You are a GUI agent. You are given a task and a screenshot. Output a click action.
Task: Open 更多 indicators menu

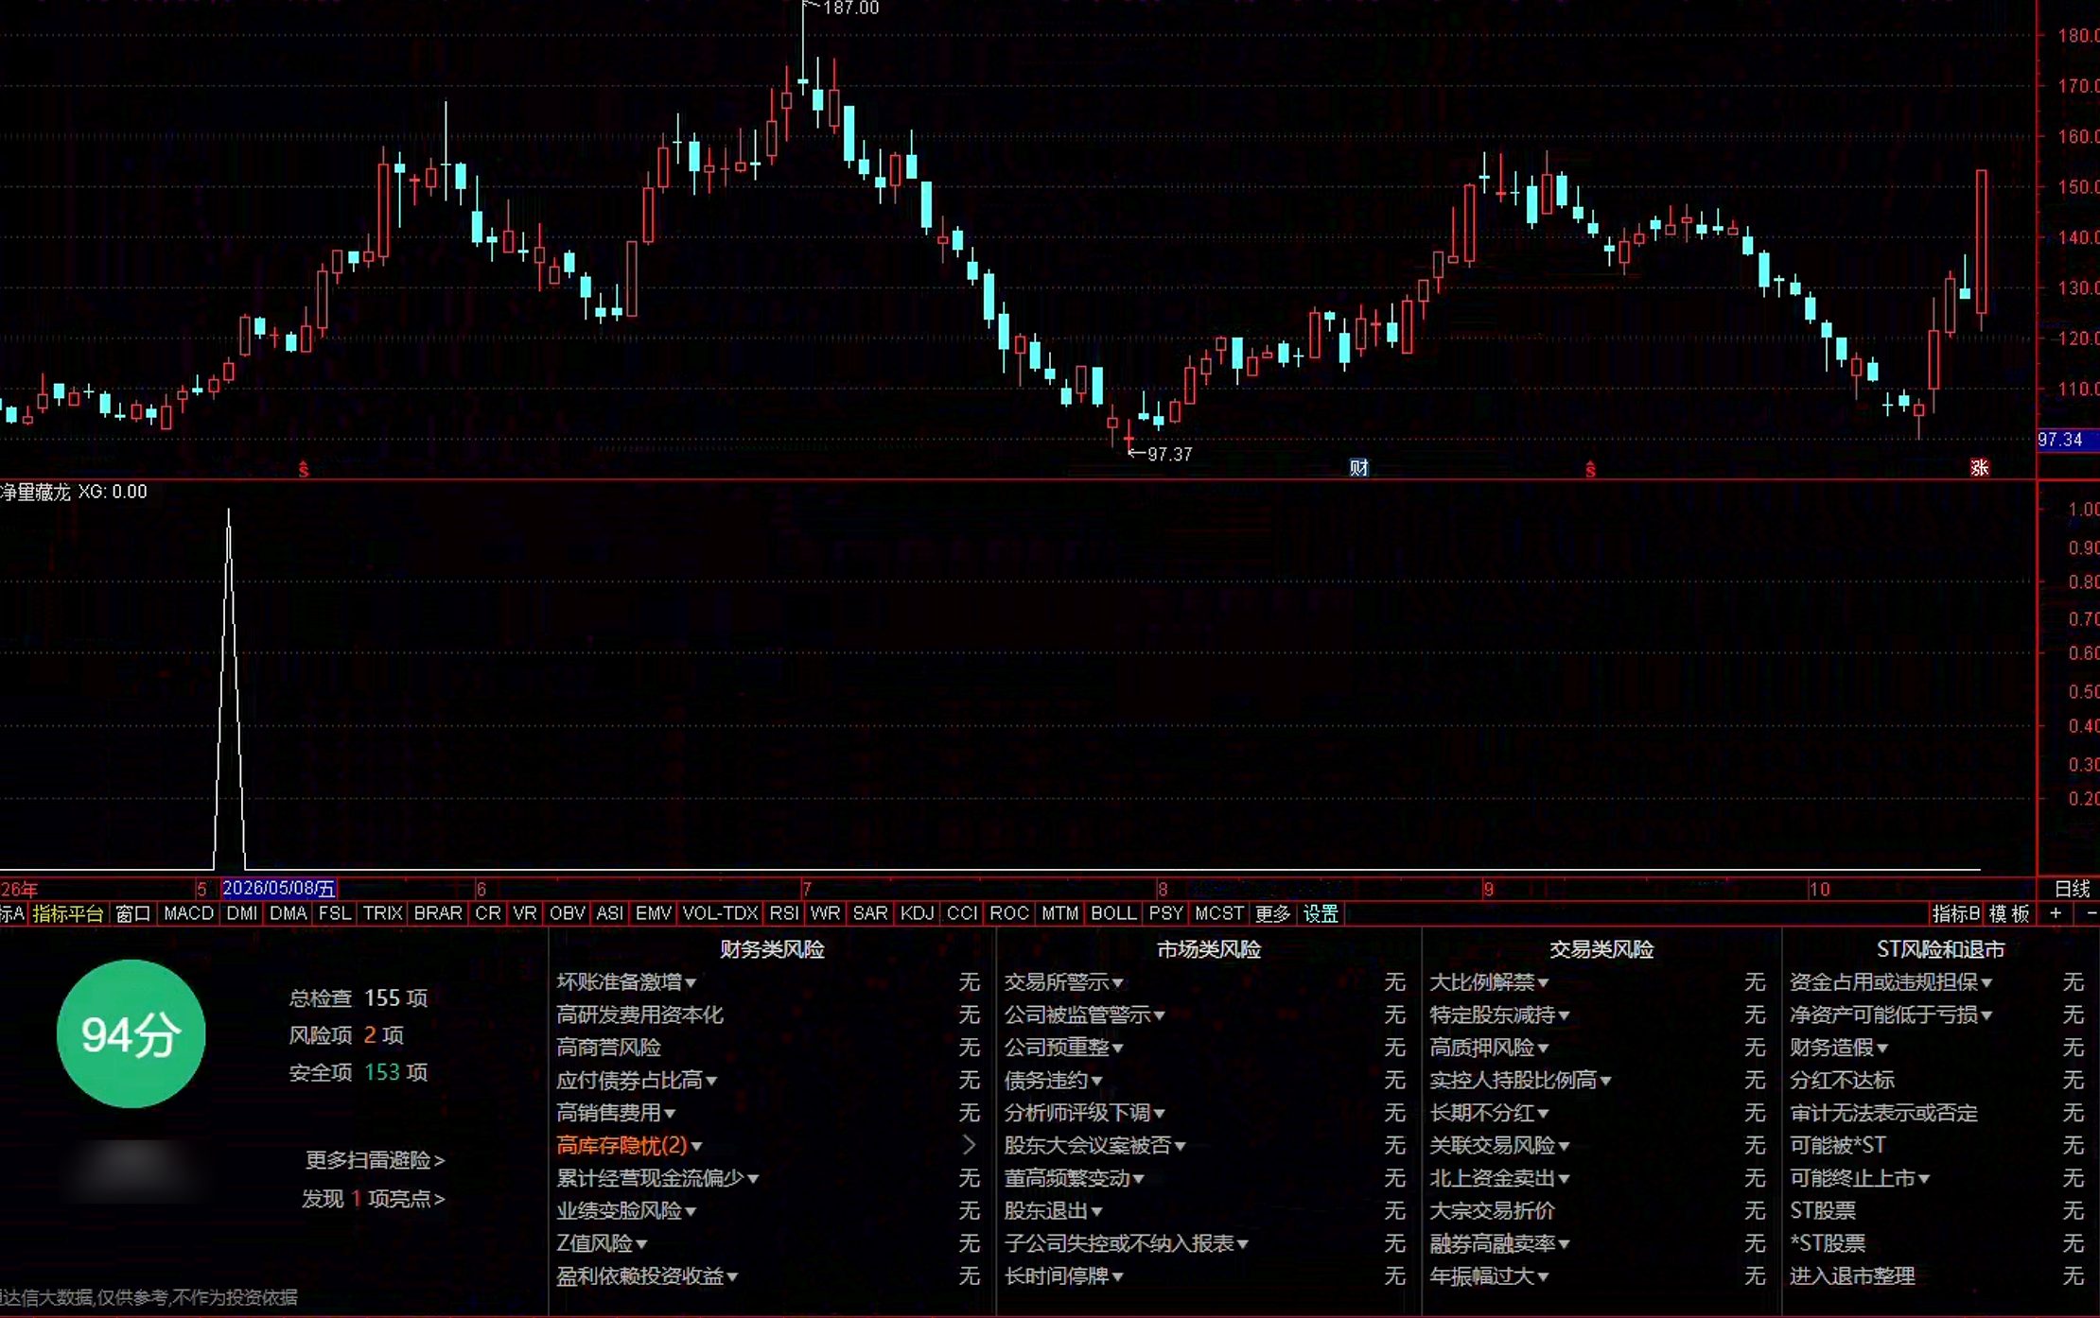(1272, 913)
